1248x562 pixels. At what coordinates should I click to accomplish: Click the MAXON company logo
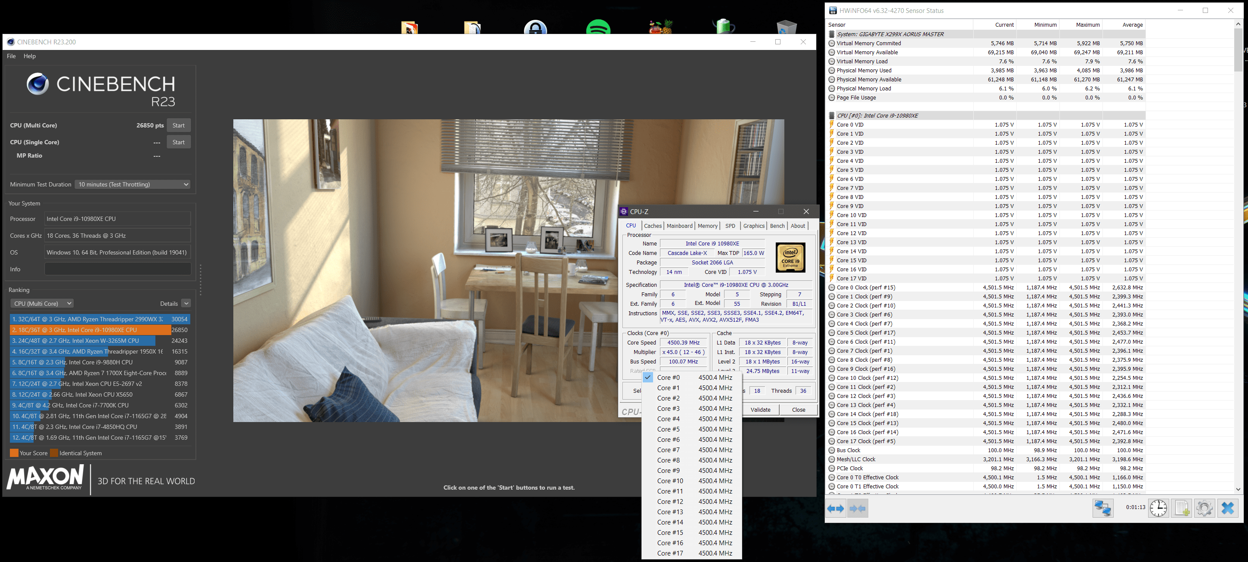(45, 478)
